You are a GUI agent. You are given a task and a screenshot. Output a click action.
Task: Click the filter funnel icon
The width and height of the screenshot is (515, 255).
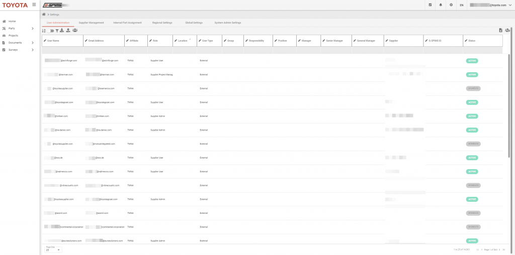pyautogui.click(x=56, y=30)
